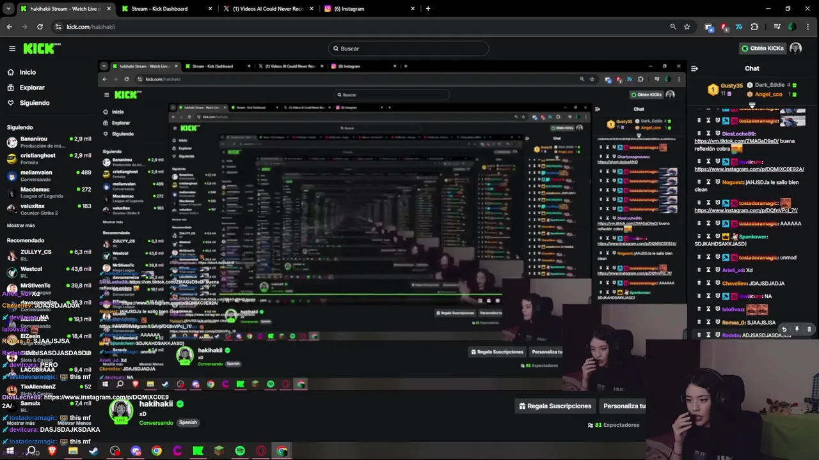Switch to the Videos AI Could Never tab
The width and height of the screenshot is (819, 460).
tap(268, 9)
